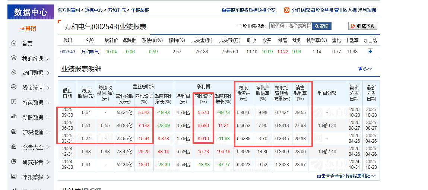
Task: Click the 10.04 latest price value
Action: pos(111,51)
